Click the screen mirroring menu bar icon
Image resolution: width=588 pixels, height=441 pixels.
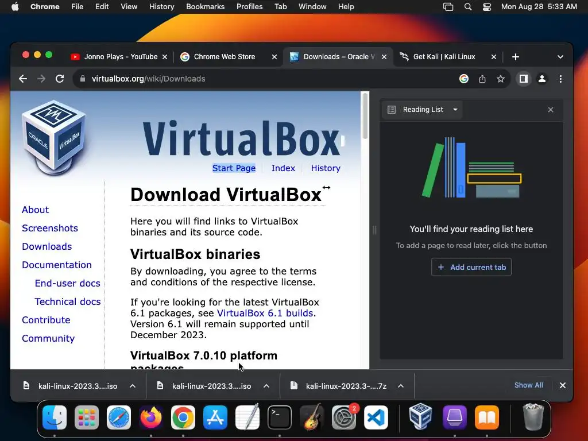[448, 7]
